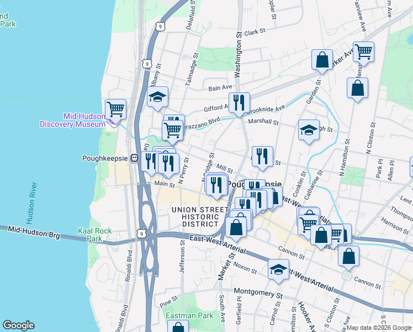This screenshot has width=413, height=332.
Task: Open restaurant marker just left of N Perry St
Action: (x=168, y=163)
